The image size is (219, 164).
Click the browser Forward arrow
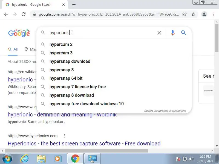[15, 14]
